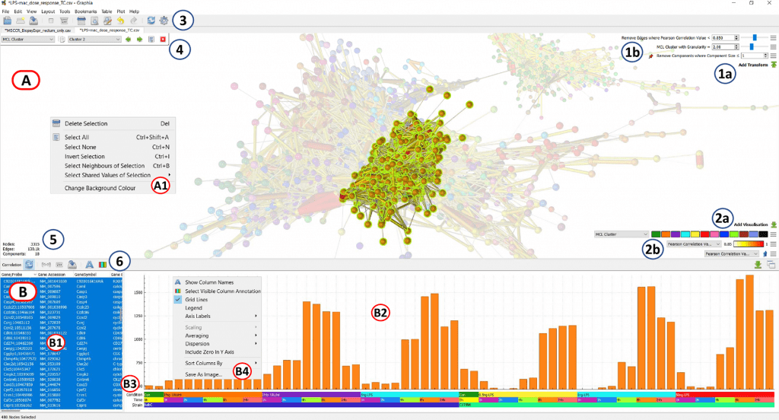Click the Pearson Correlation threshold slider
Screen dimensions: 779x420
point(753,37)
